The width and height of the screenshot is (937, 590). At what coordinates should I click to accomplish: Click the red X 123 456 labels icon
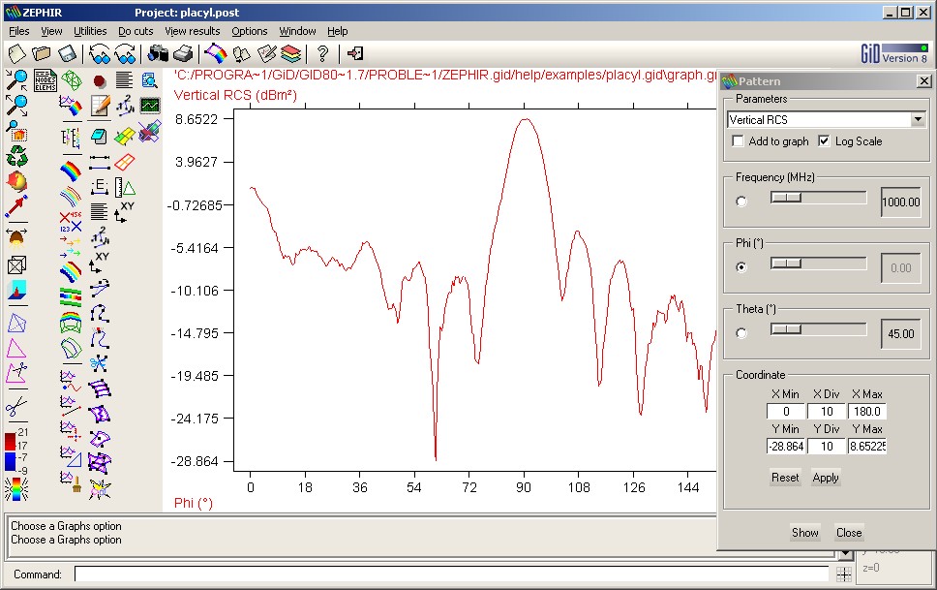click(71, 221)
